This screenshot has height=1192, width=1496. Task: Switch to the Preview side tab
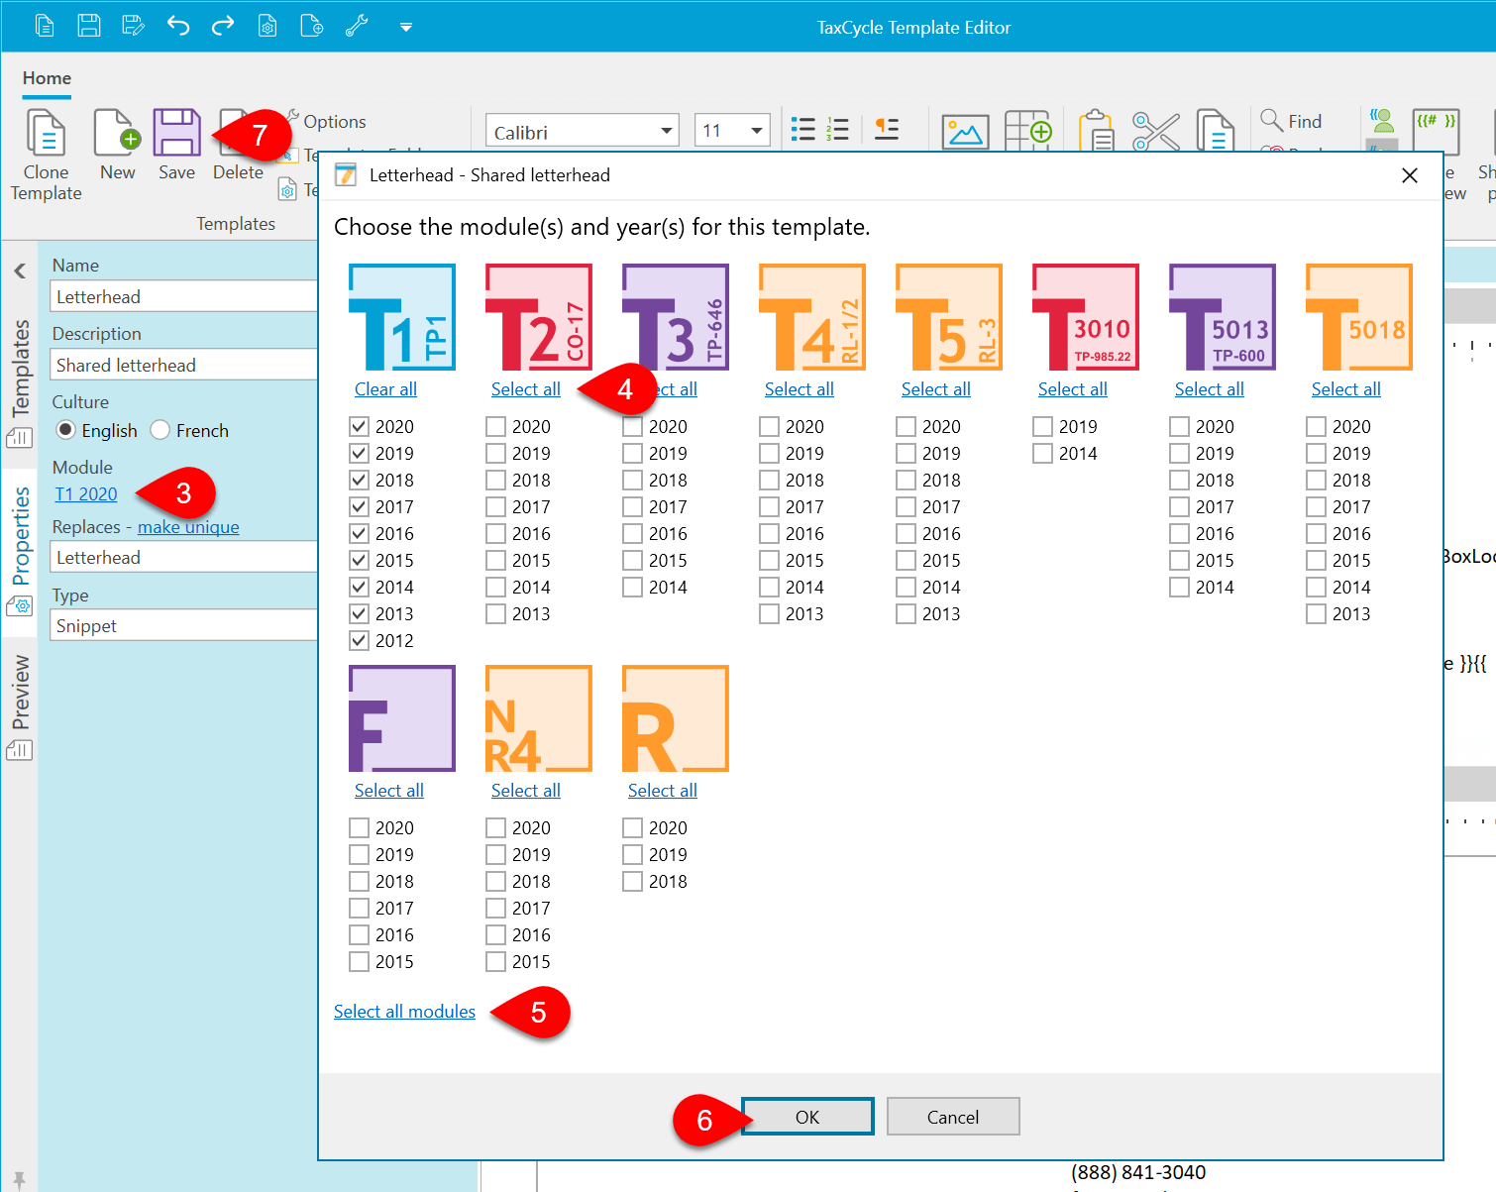pos(20,706)
